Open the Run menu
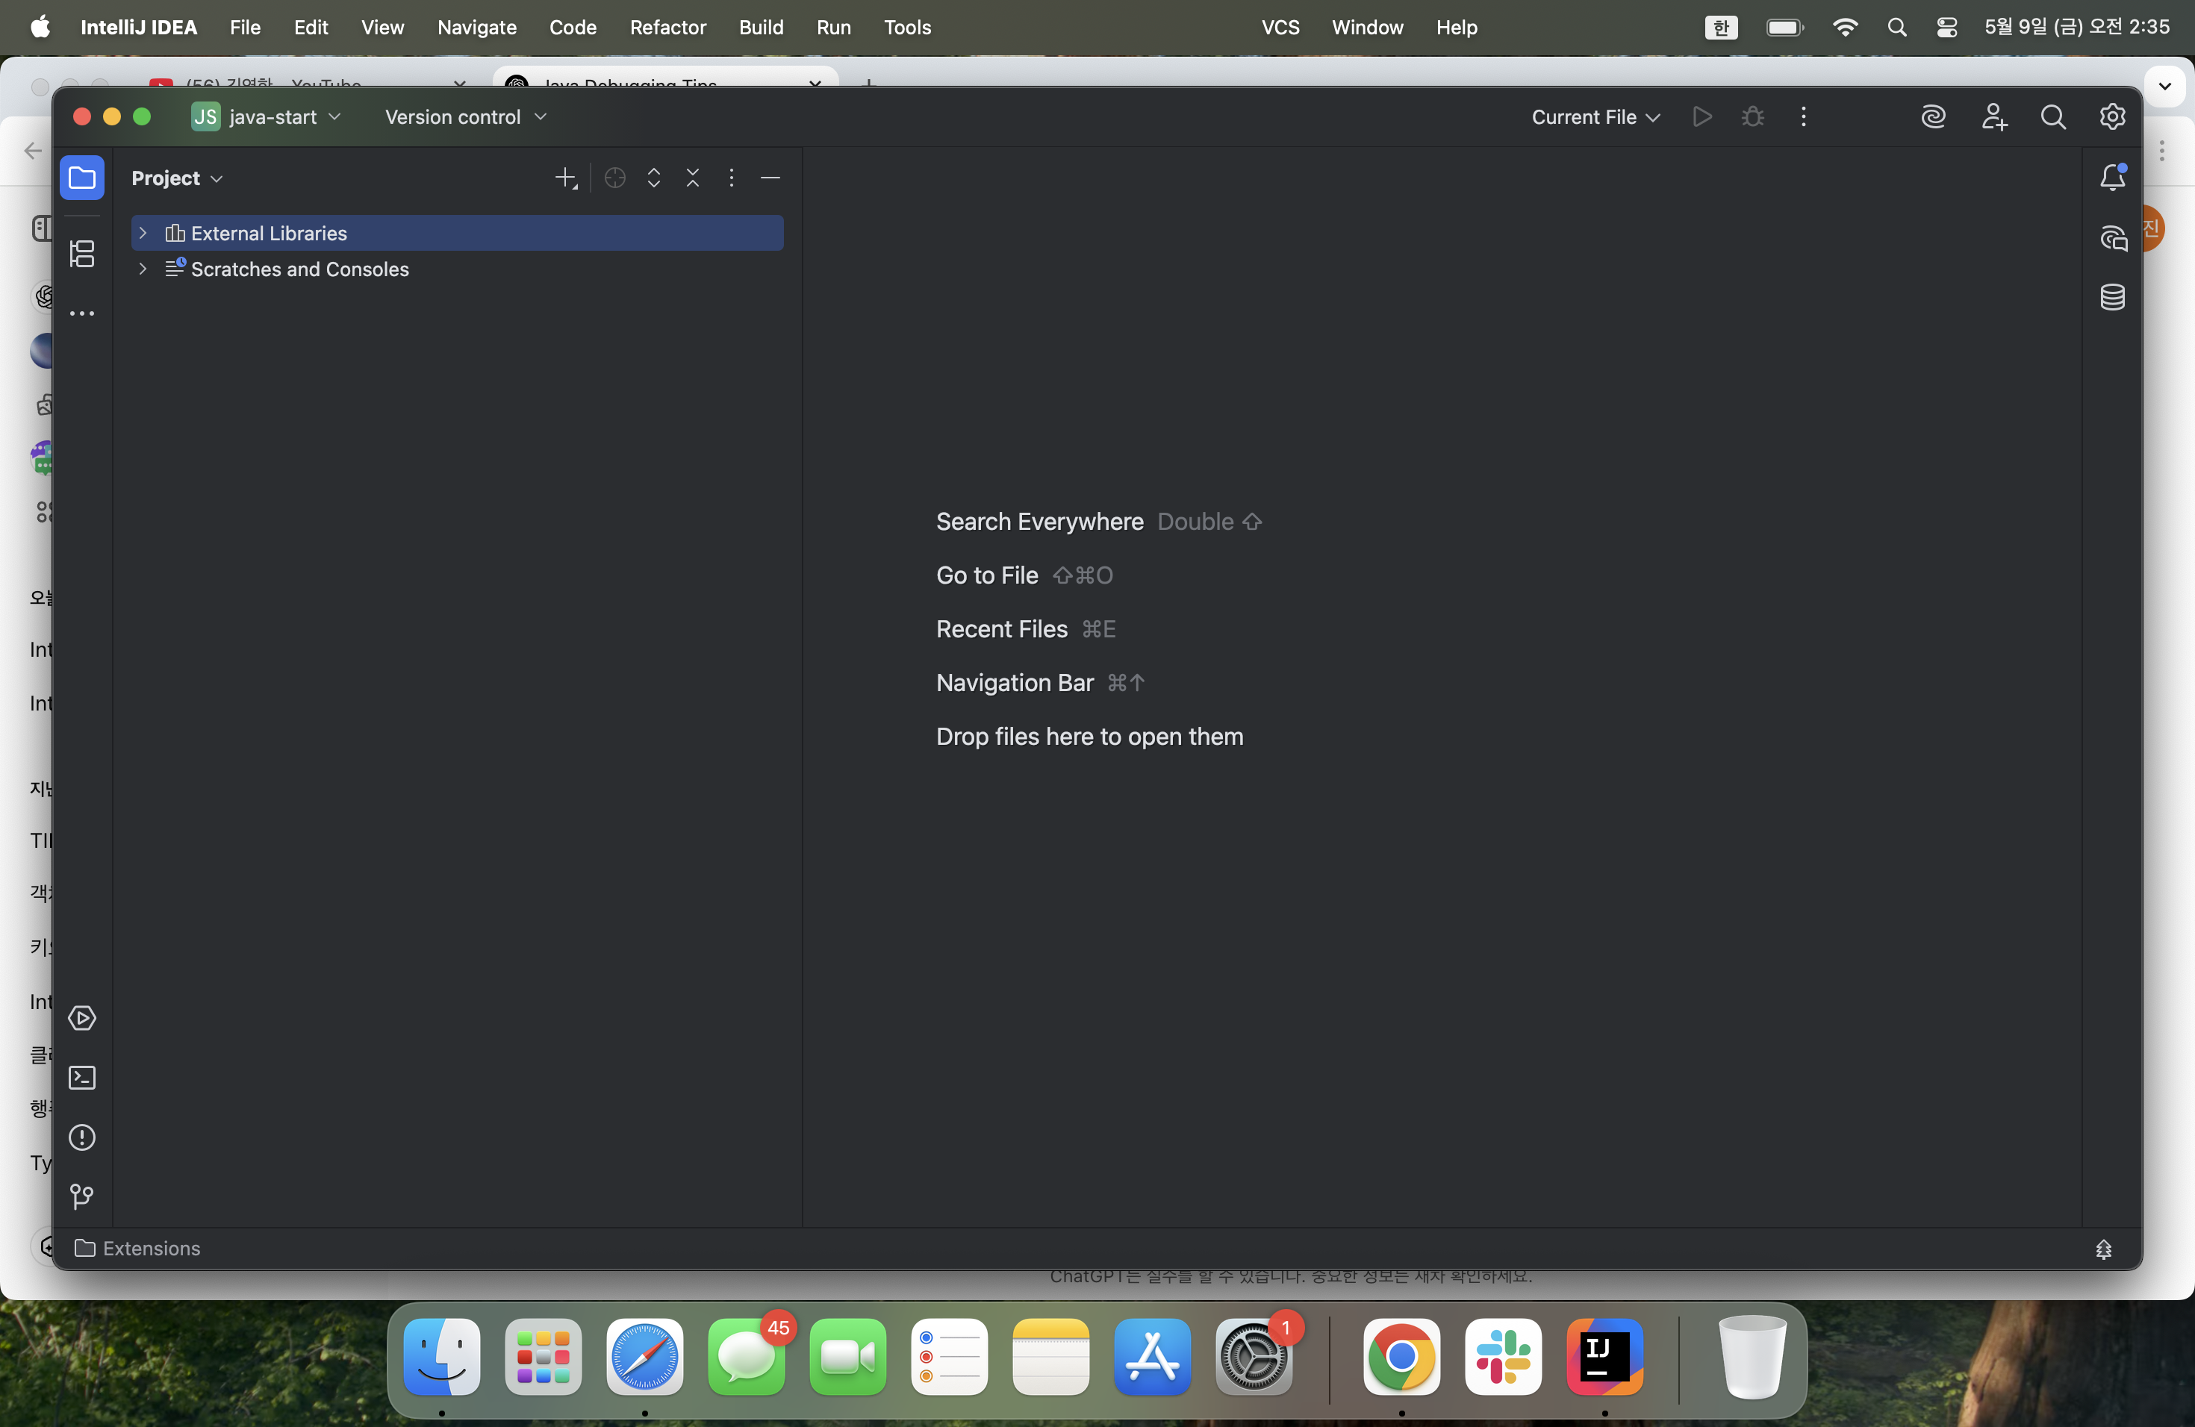This screenshot has width=2195, height=1427. 834,28
